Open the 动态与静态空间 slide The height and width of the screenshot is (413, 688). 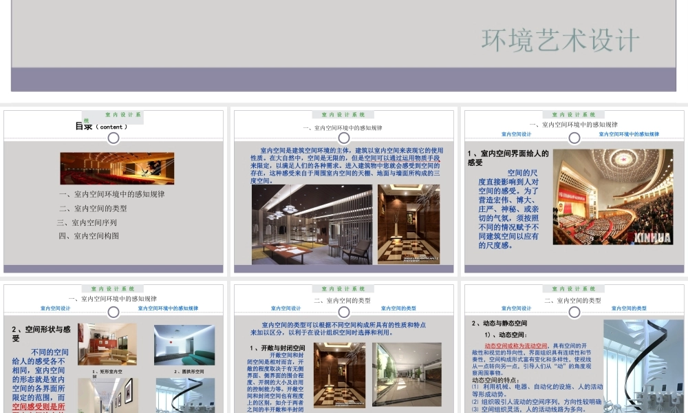point(574,348)
